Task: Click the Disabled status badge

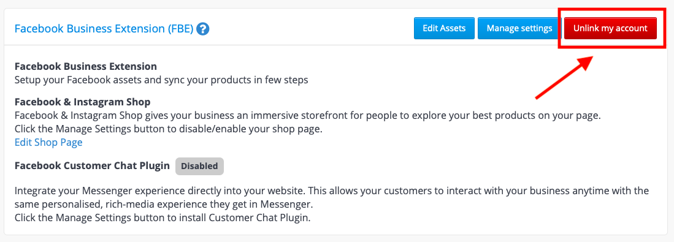Action: 199,166
